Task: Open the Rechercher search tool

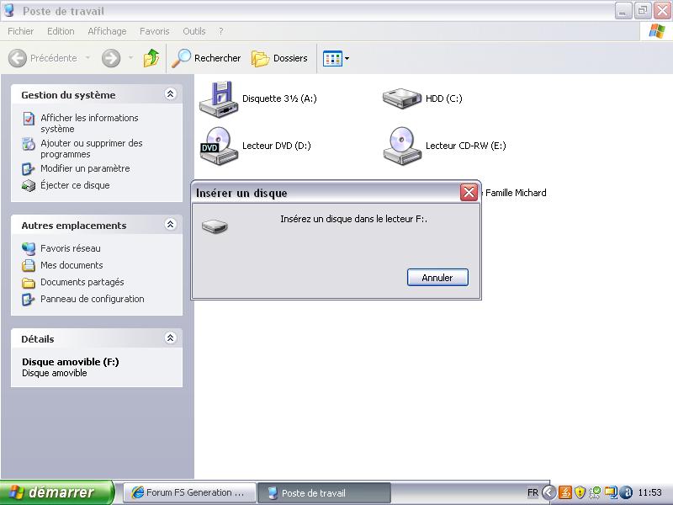Action: 206,58
